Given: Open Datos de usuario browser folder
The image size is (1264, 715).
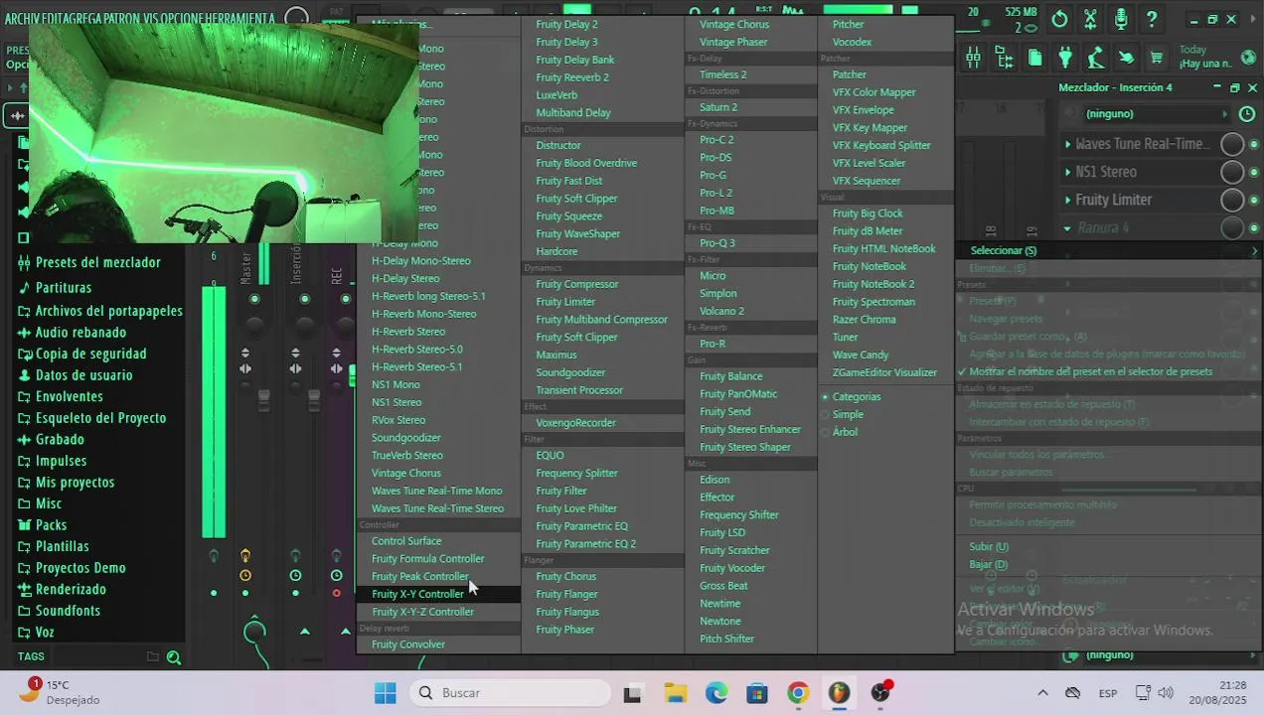Looking at the screenshot, I should (75, 375).
